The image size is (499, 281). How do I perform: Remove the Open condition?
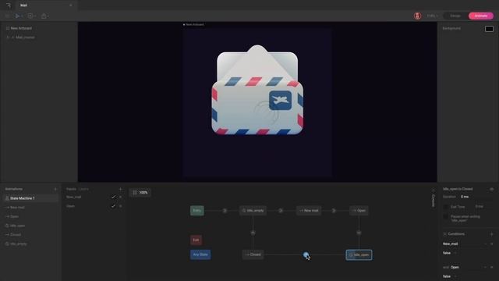click(x=492, y=267)
